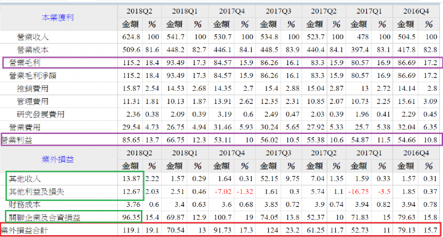The height and width of the screenshot is (237, 443).
Task: Click the 業外損益合計 value 124
Action: coord(273,230)
